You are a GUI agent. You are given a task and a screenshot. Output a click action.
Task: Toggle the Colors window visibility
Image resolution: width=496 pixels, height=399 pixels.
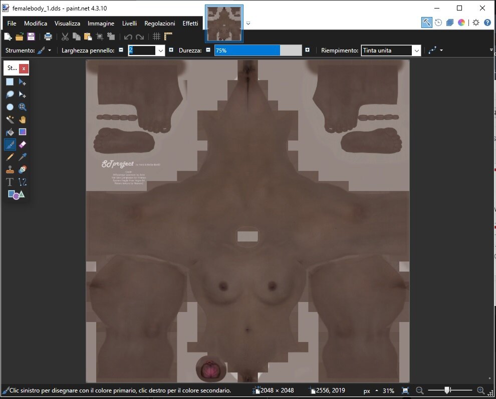pyautogui.click(x=461, y=22)
